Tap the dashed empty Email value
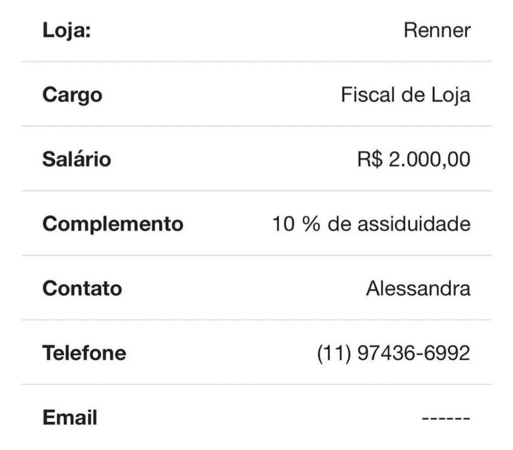This screenshot has height=450, width=513. [446, 418]
